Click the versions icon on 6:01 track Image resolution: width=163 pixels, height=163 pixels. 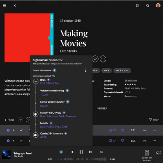point(145,141)
